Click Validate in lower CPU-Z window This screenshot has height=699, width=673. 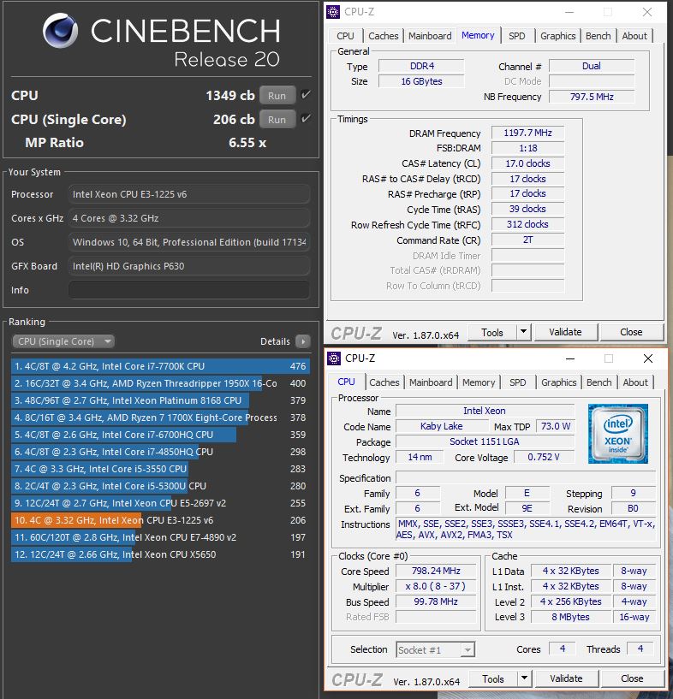pyautogui.click(x=566, y=678)
